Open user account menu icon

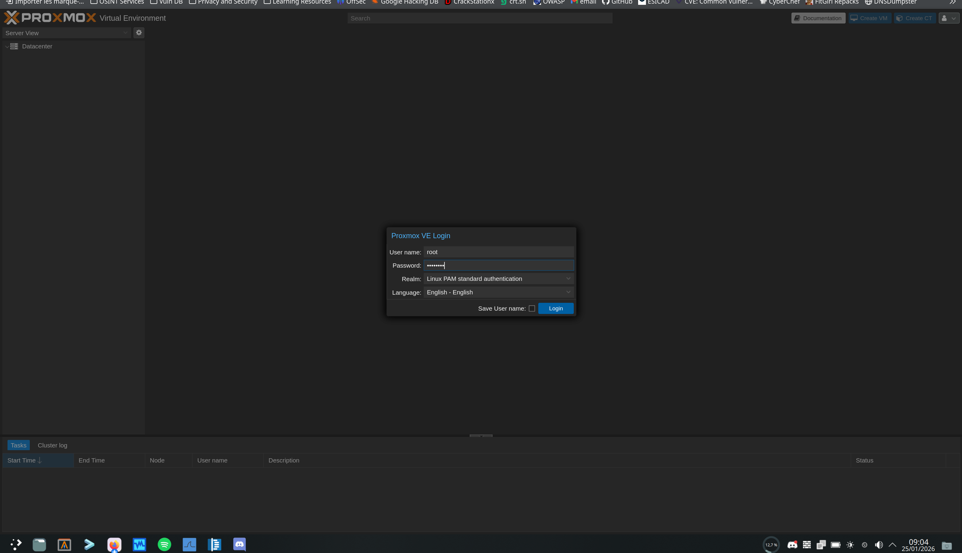pos(948,18)
